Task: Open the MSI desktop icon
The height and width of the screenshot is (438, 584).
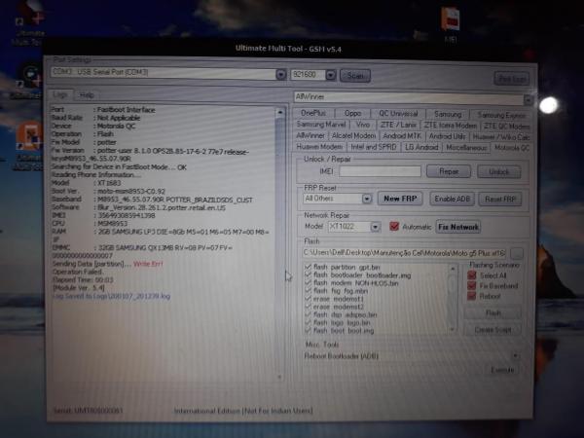Action: coord(451,23)
